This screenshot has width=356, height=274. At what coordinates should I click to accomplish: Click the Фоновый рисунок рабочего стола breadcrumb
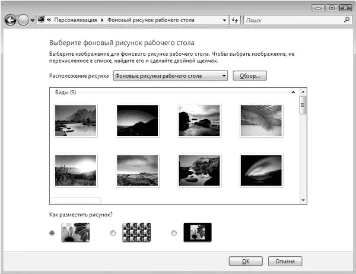pos(151,20)
